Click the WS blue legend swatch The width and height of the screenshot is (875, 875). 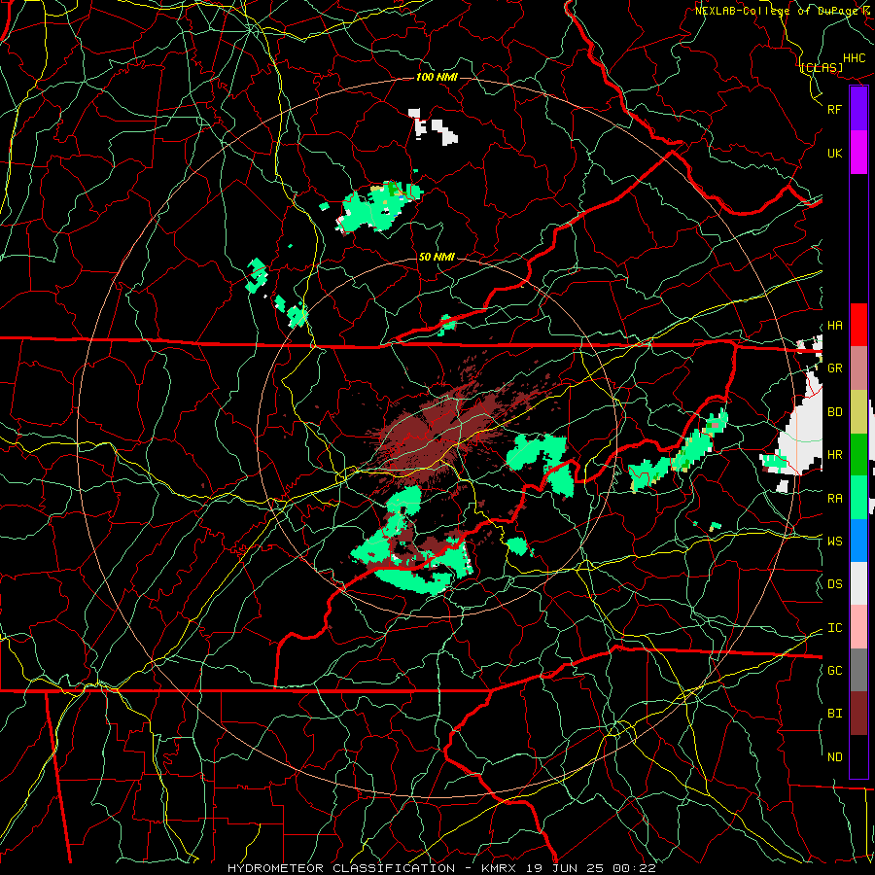point(858,541)
